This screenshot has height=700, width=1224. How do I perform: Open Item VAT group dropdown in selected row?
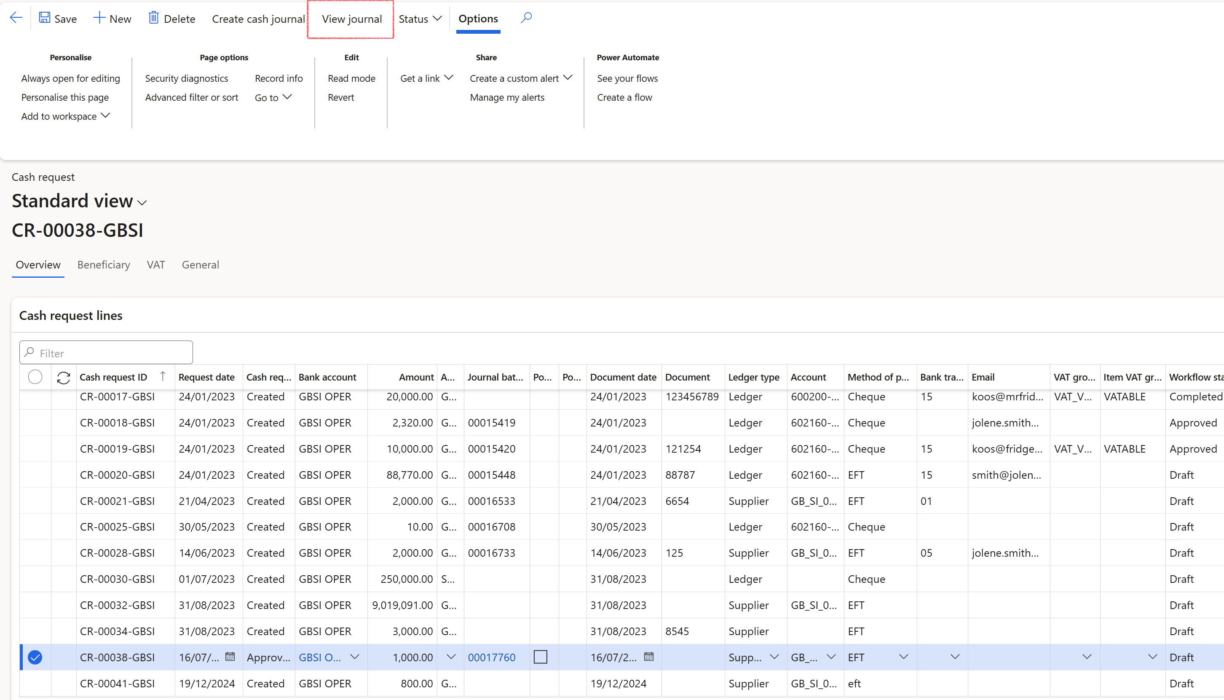(1152, 657)
